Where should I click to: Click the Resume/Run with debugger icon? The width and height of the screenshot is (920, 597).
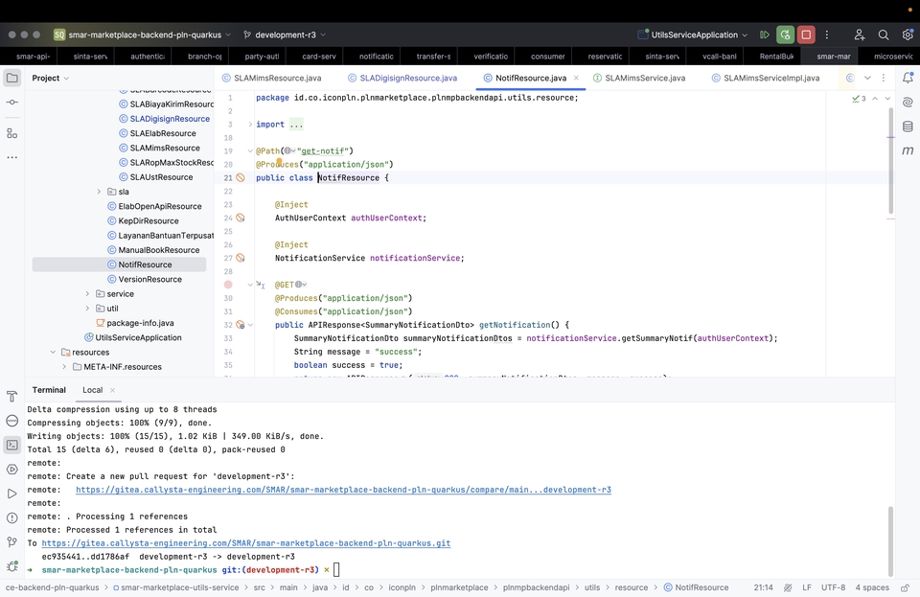coord(764,34)
